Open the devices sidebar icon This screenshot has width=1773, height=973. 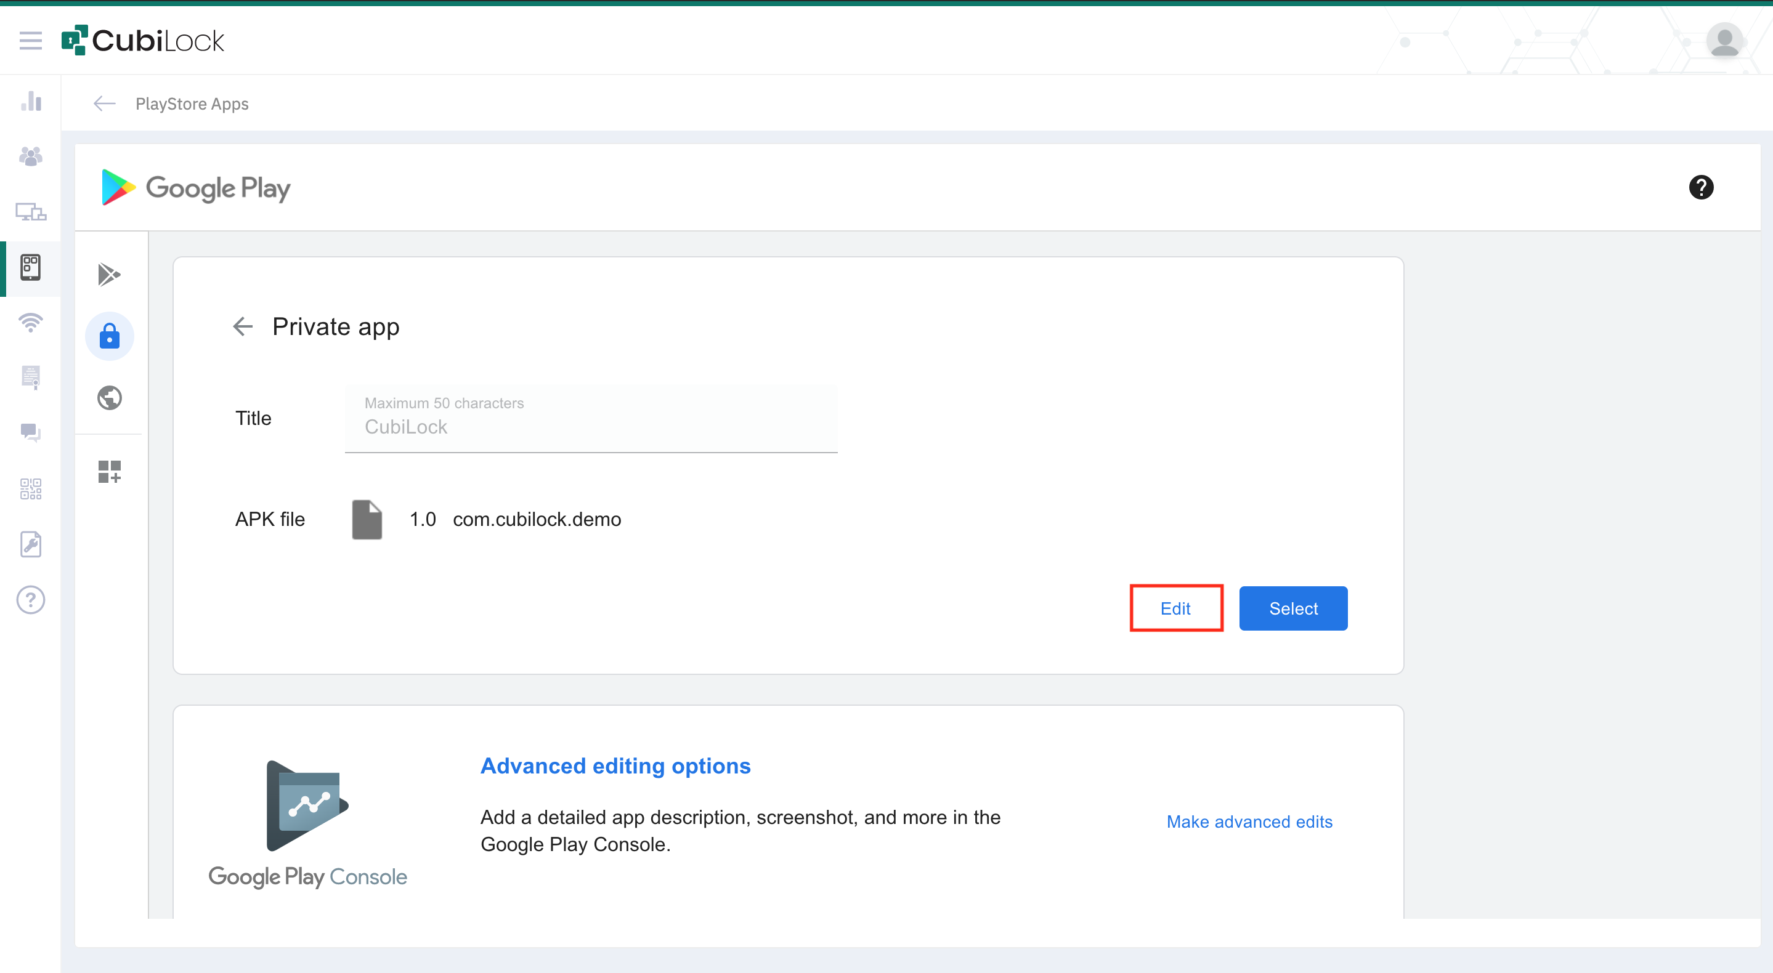click(31, 212)
